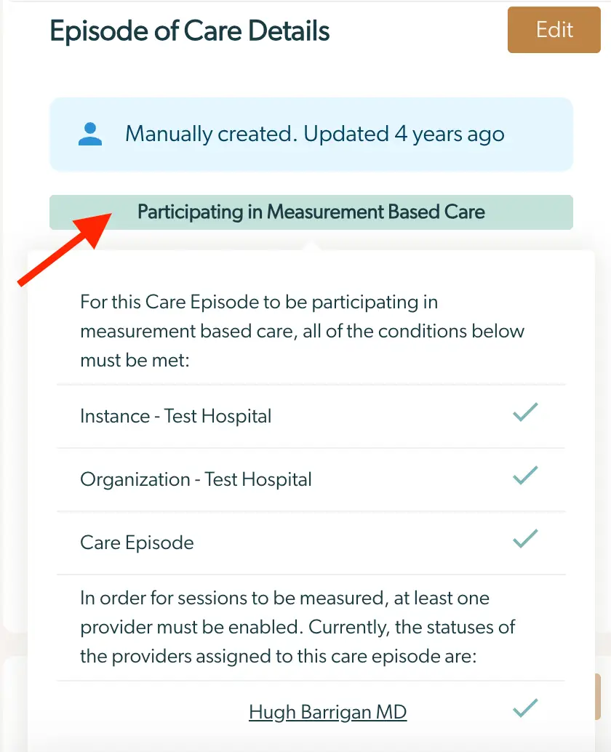This screenshot has height=752, width=611.
Task: Click the checkmark beside Instance - Test Hospital
Action: pyautogui.click(x=525, y=412)
